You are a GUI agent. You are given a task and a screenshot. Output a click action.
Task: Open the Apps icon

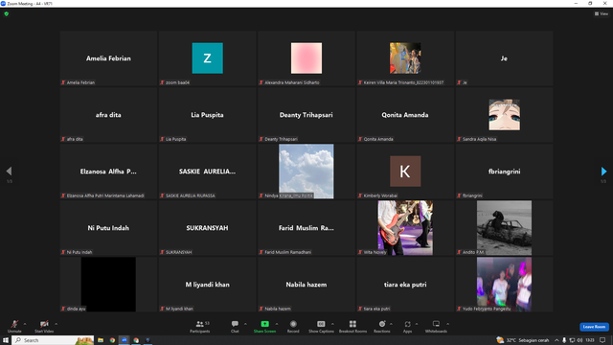pos(407,324)
